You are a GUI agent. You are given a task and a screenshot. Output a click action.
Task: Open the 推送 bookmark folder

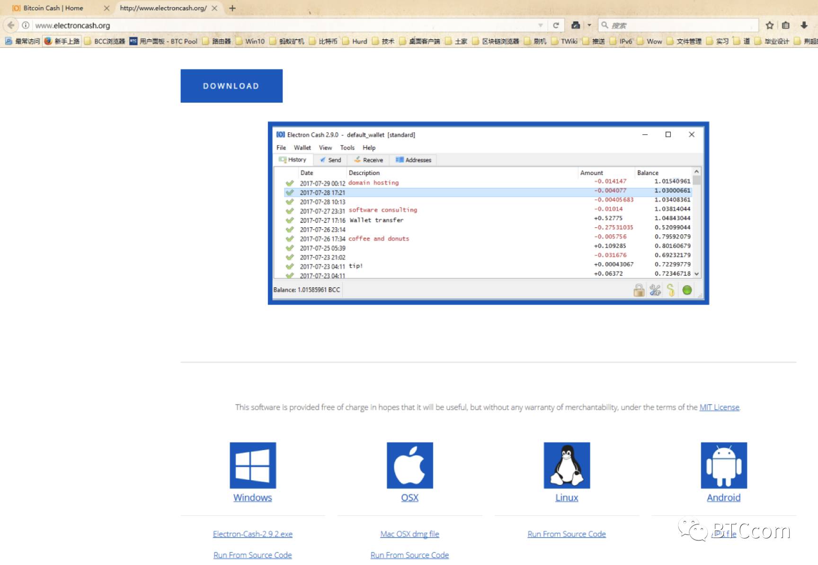tap(594, 41)
